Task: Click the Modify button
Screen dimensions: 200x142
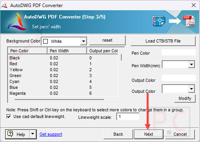Action: 185,98
